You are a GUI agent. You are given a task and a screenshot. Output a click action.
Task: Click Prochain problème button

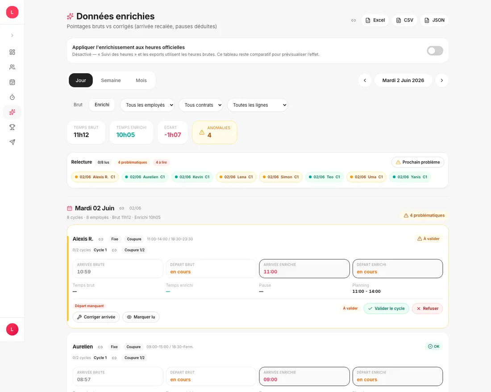click(418, 162)
